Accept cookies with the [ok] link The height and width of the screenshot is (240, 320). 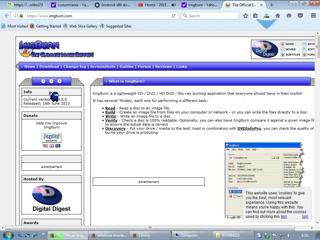[x=305, y=217]
